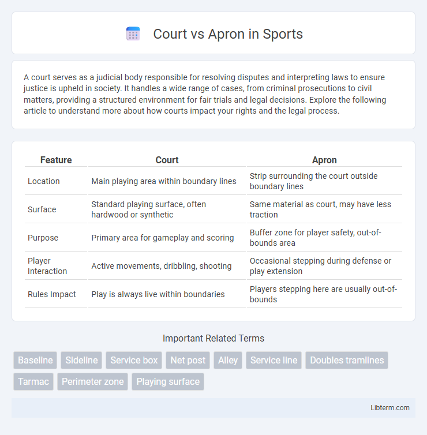Click the calendar icon beside the title

(133, 34)
